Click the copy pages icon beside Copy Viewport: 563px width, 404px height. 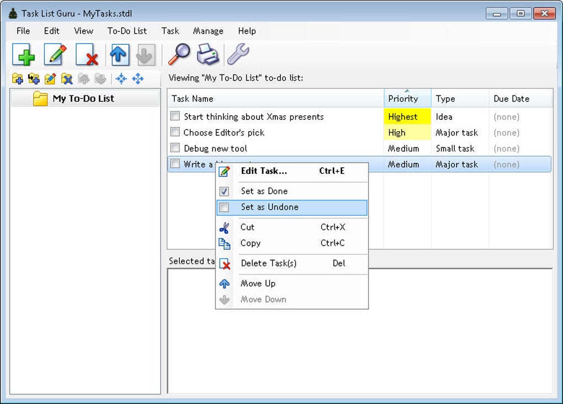click(x=225, y=244)
